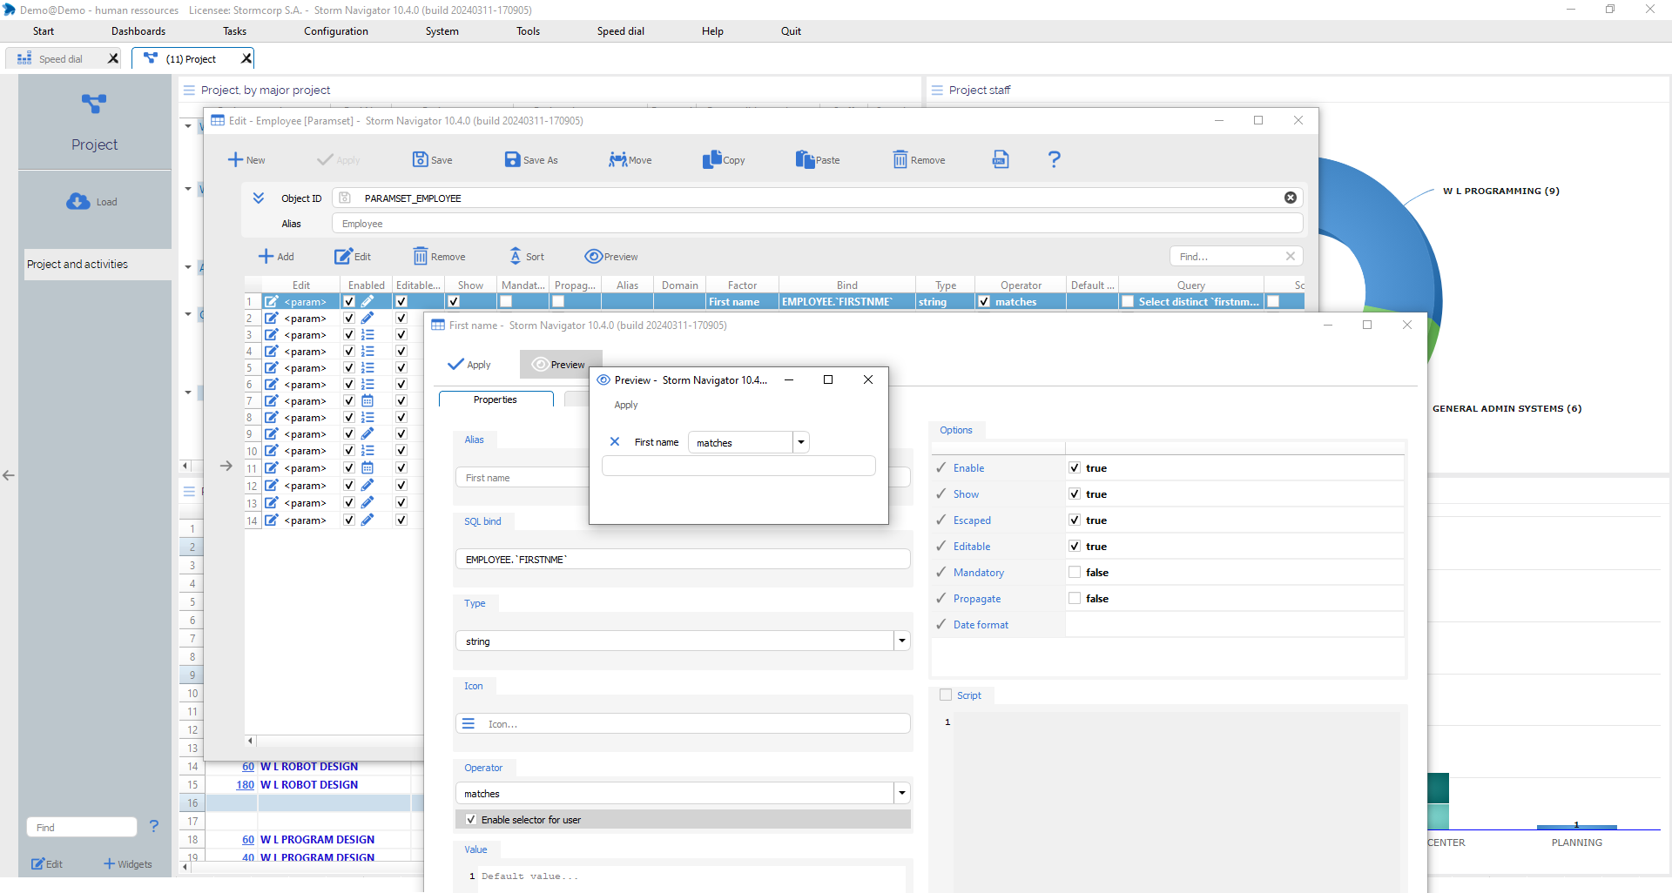
Task: Click the Copy icon in toolbar
Action: click(x=711, y=159)
